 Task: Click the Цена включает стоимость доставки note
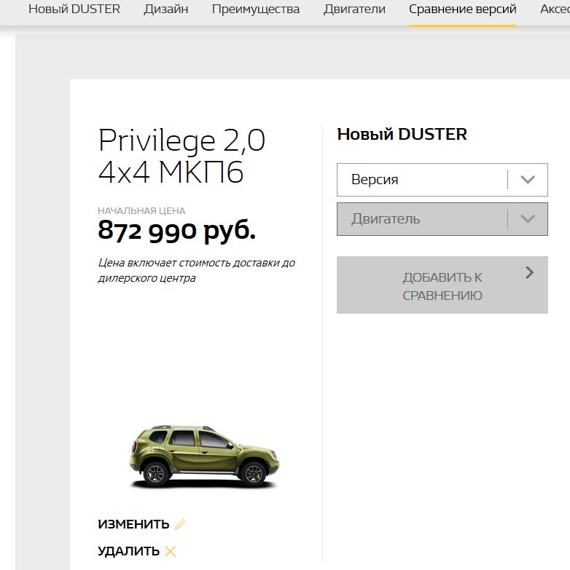[197, 270]
